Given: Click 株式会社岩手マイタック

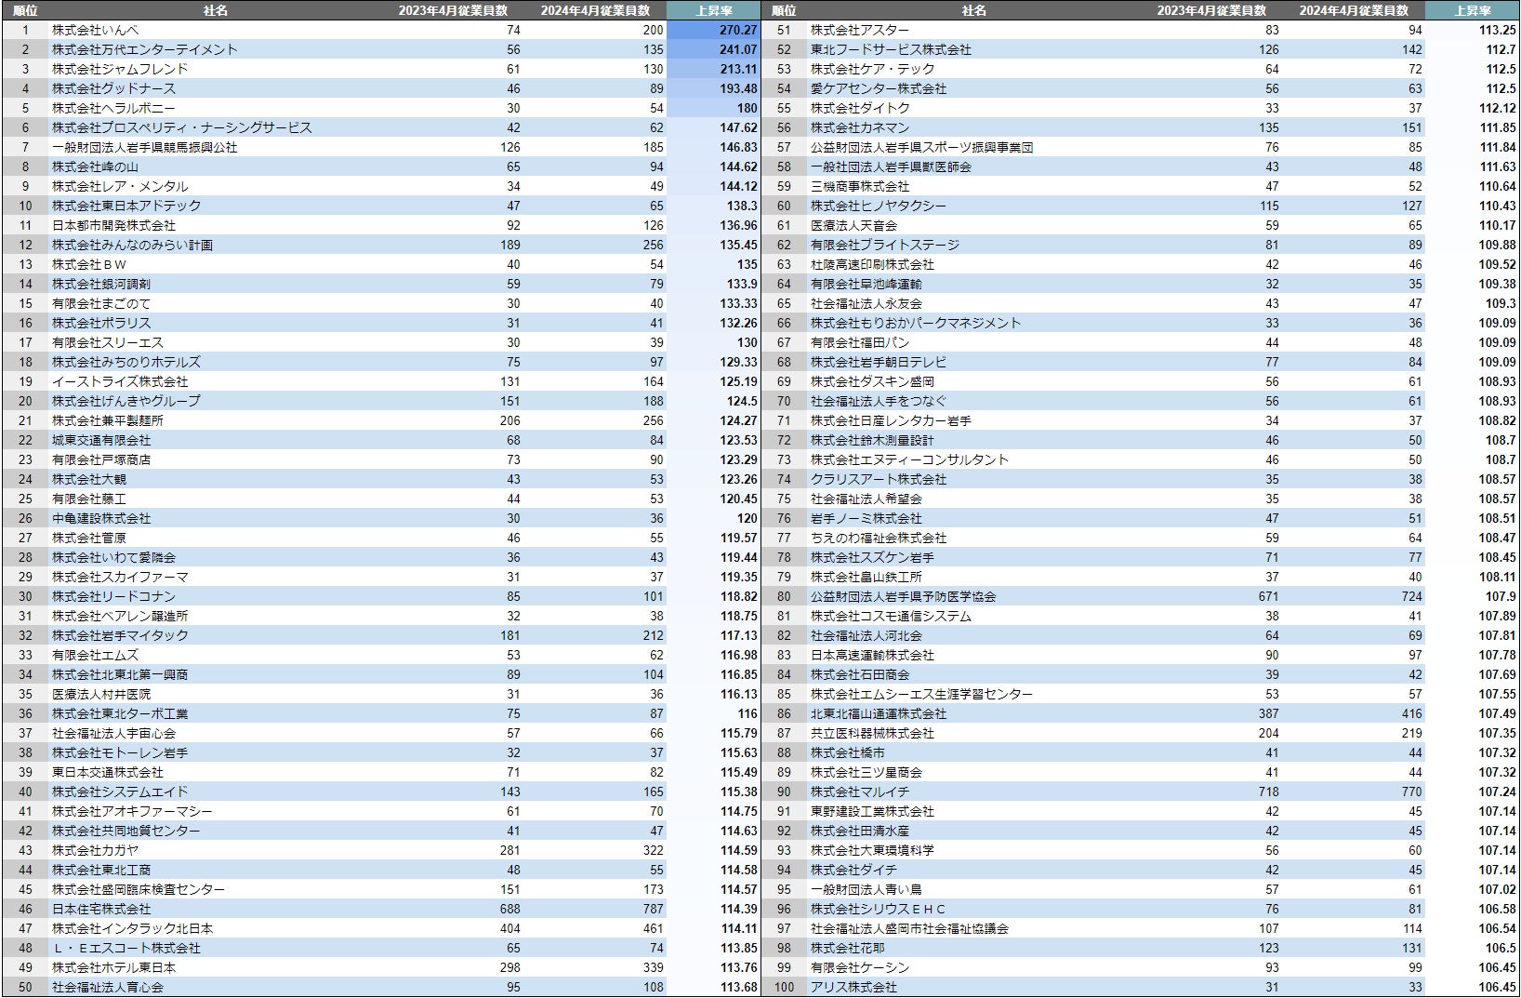Looking at the screenshot, I should pyautogui.click(x=120, y=635).
